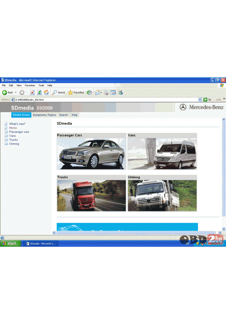Click the horizontal scrollbar right arrow
This screenshot has width=226, height=324.
(x=220, y=233)
